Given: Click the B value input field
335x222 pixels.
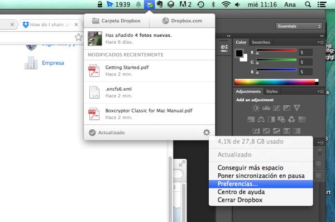Looking at the screenshot, I should click(x=306, y=72).
